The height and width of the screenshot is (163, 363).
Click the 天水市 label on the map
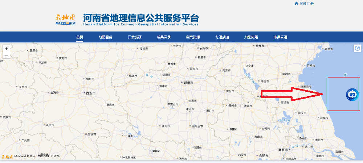pos(23,87)
